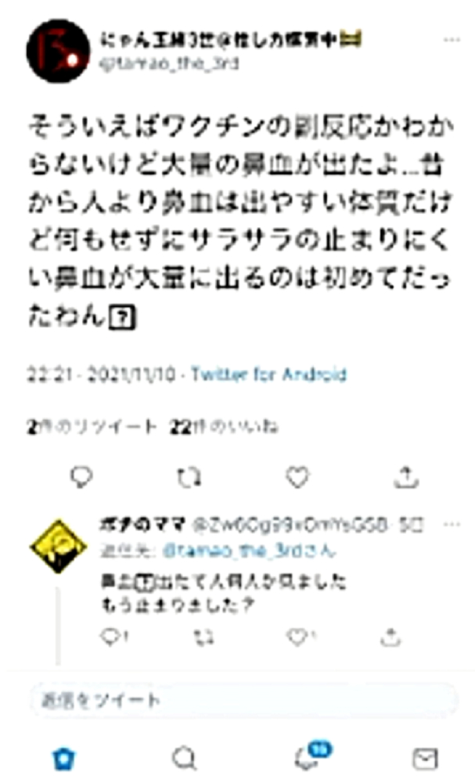Click the Twitter for Android source link
This screenshot has width=475, height=782.
click(x=268, y=374)
